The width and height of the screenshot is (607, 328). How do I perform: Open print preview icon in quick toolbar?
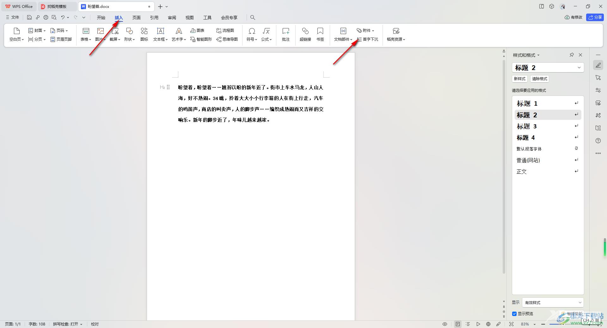point(54,17)
